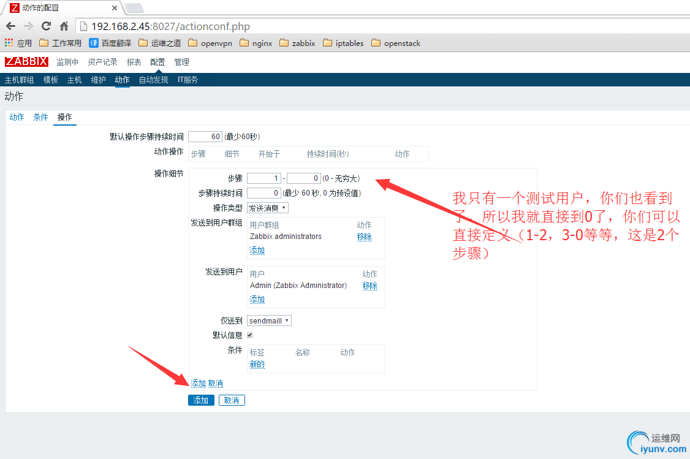Go to 自动发现 submenu

click(153, 80)
